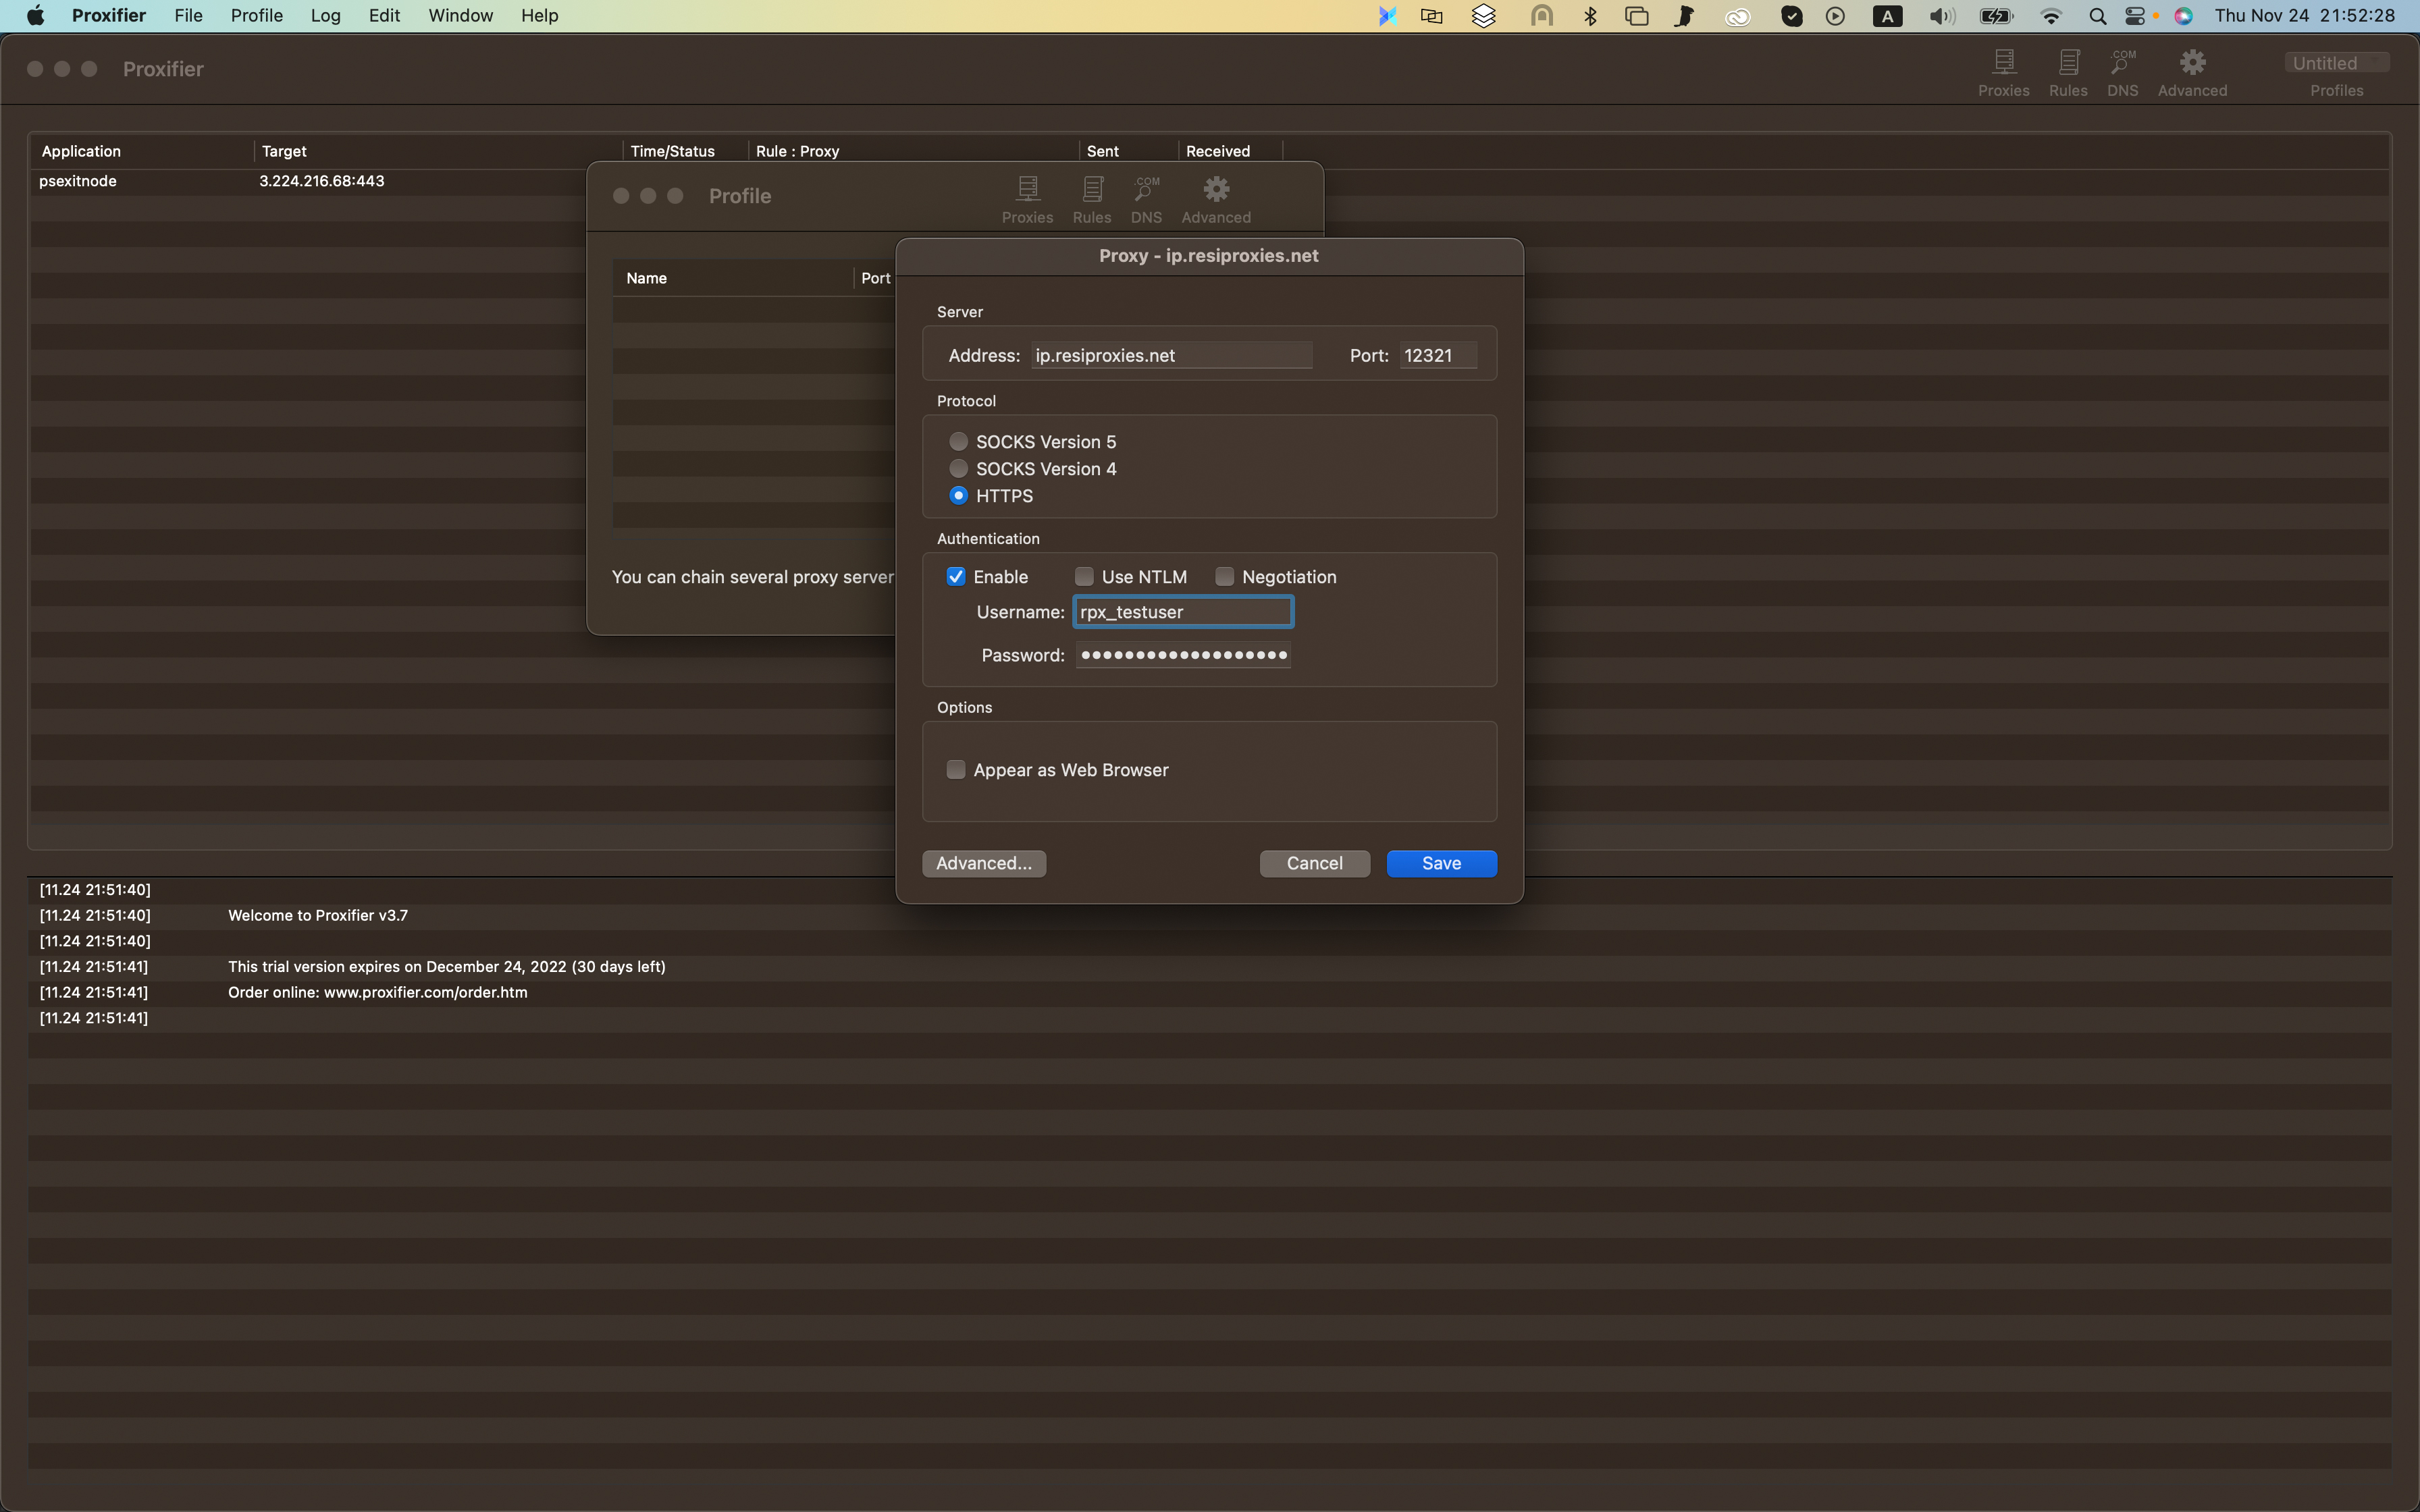Open DNS settings in main Proxifier toolbar
This screenshot has width=2420, height=1512.
[x=2122, y=73]
